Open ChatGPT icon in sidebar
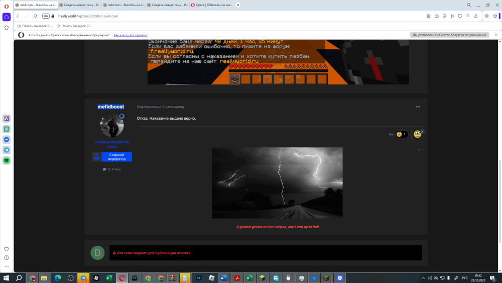 (7, 129)
